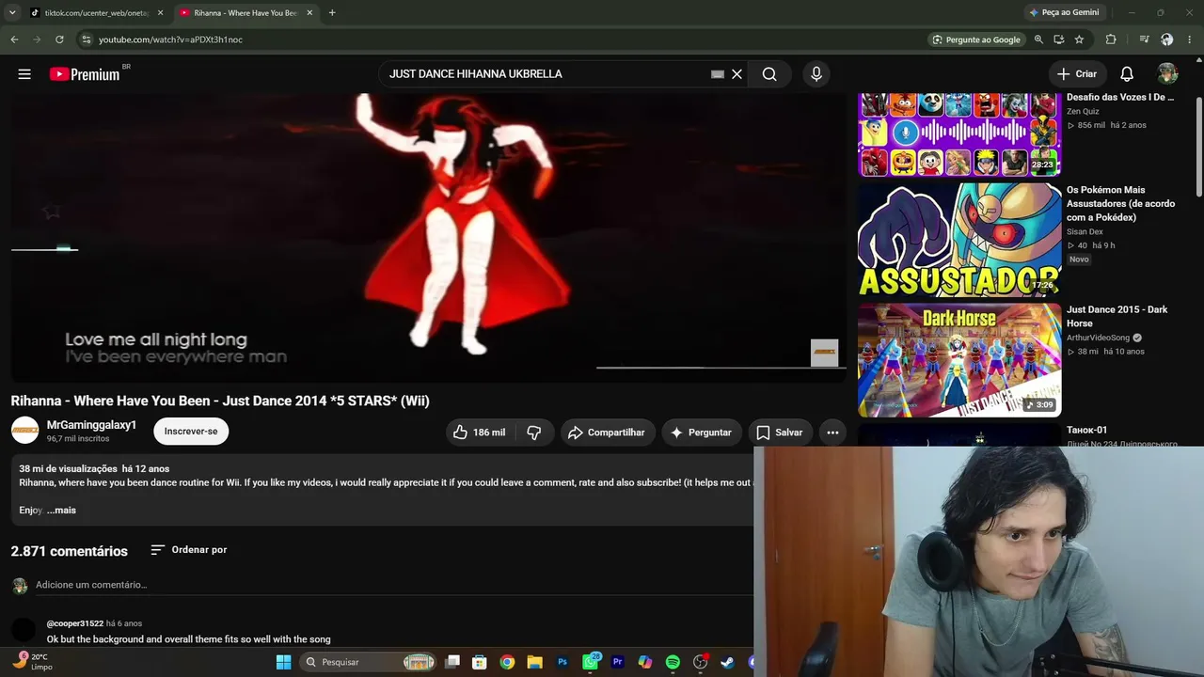The height and width of the screenshot is (677, 1204).
Task: Expand the description with ...mais
Action: pos(62,511)
